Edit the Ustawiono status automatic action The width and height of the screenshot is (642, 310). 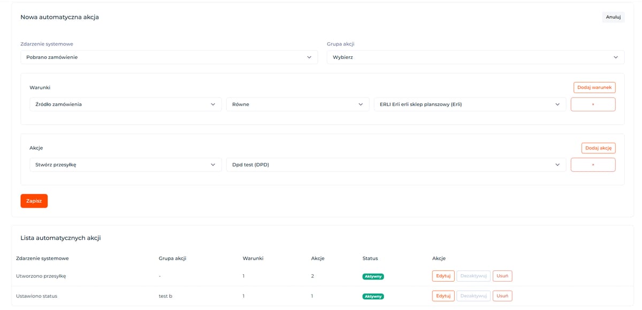(x=444, y=296)
